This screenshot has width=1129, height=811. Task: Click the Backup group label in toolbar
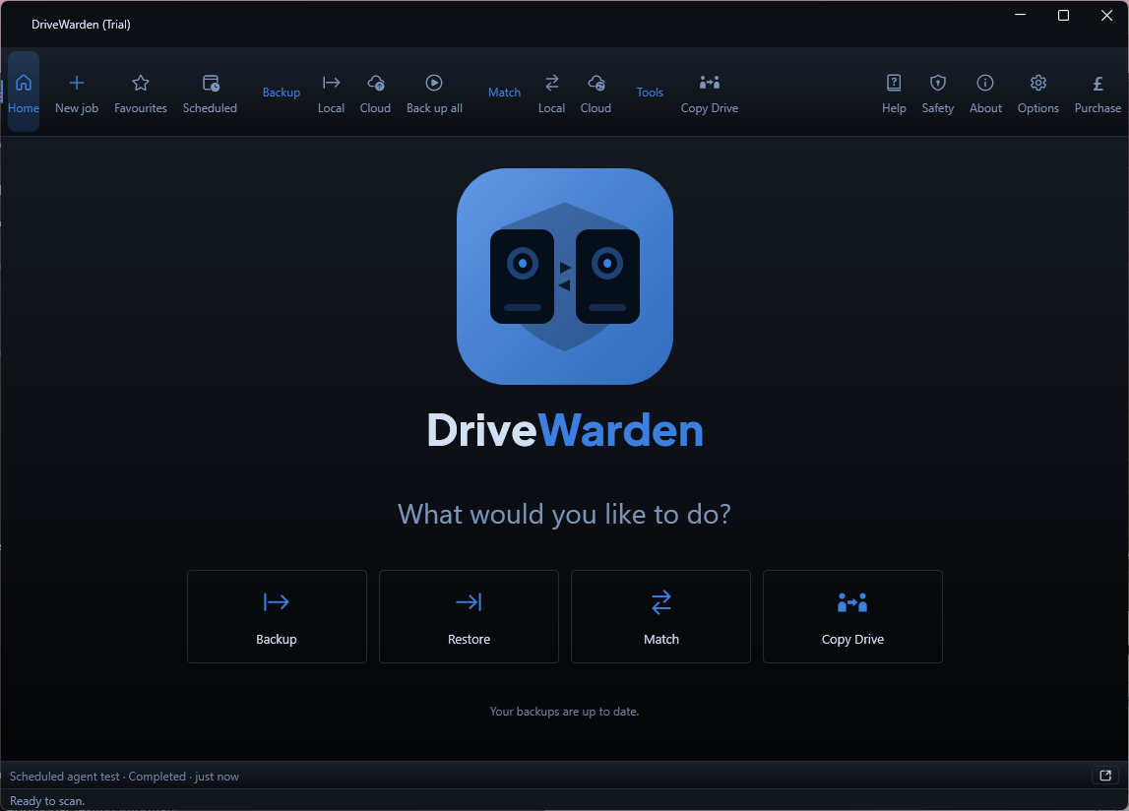click(281, 93)
